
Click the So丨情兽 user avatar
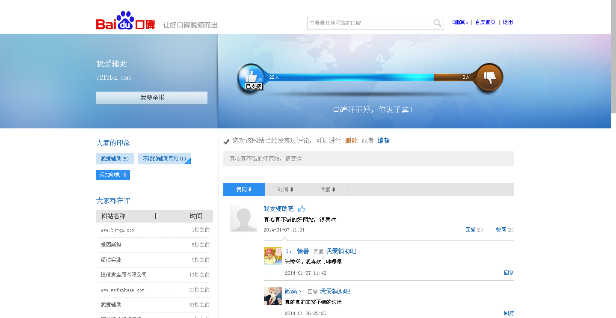[272, 256]
